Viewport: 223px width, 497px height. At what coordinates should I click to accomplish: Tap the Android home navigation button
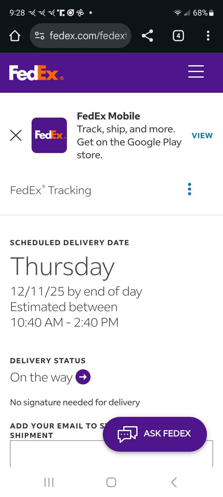click(x=111, y=482)
